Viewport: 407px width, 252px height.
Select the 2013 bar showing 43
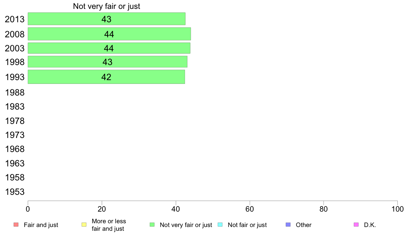(107, 19)
